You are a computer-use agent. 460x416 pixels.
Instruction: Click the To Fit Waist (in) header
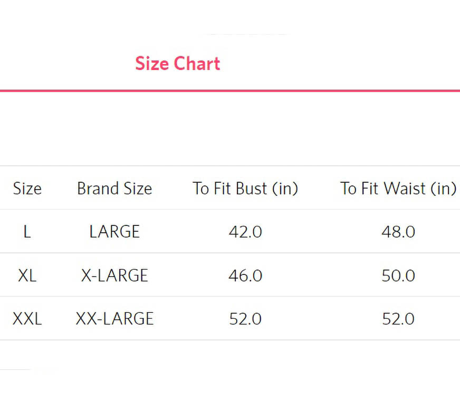(x=398, y=189)
